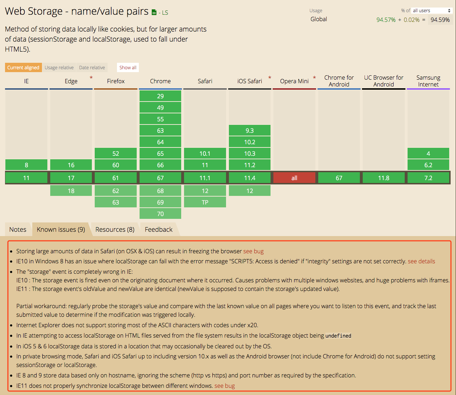Select the Safari version 12 cell
The image size is (456, 395).
pyautogui.click(x=205, y=191)
